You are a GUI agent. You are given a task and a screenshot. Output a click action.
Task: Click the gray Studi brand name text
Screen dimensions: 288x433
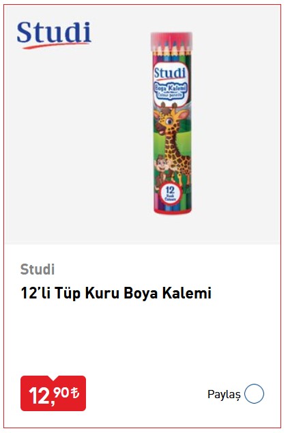tap(38, 269)
